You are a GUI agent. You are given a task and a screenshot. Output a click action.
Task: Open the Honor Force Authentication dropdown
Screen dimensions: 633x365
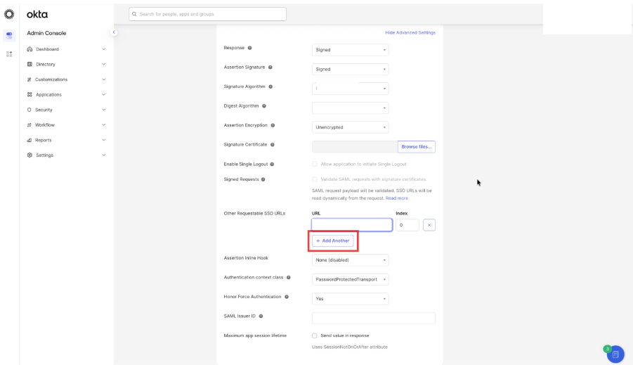tap(350, 299)
